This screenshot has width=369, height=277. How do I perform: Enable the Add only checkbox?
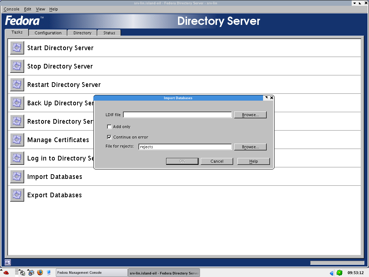point(109,127)
